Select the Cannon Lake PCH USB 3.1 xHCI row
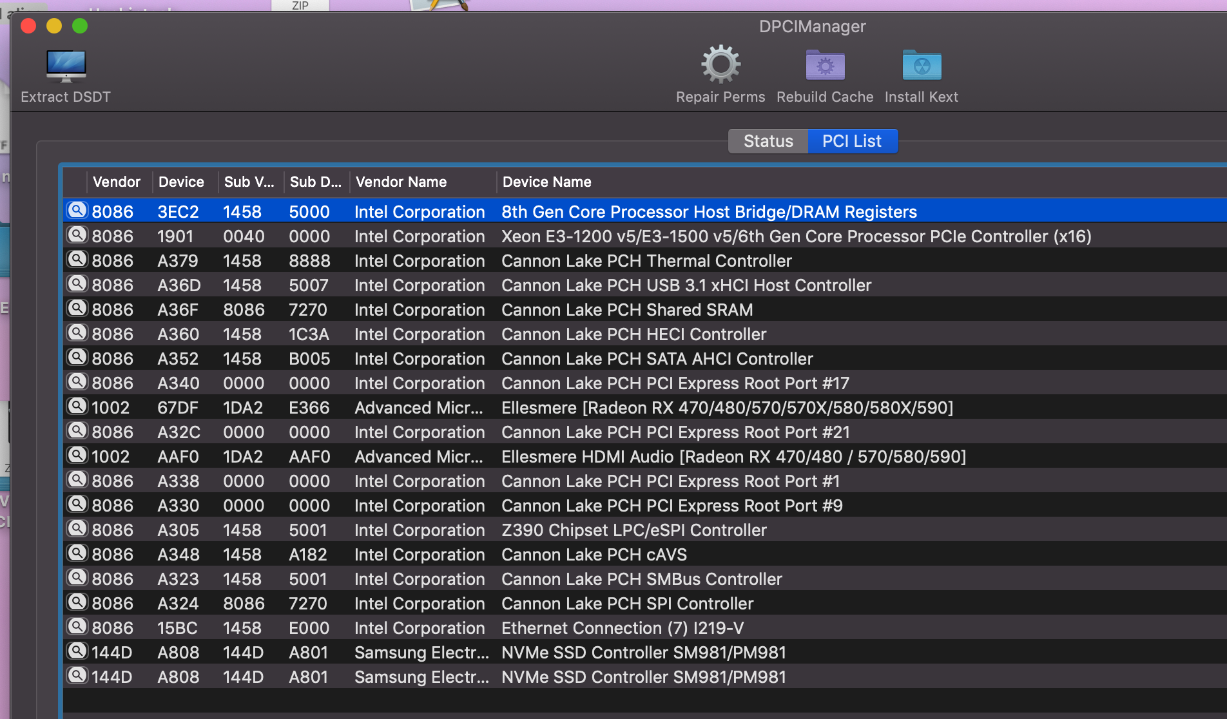Screen dimensions: 1227x719 point(645,285)
